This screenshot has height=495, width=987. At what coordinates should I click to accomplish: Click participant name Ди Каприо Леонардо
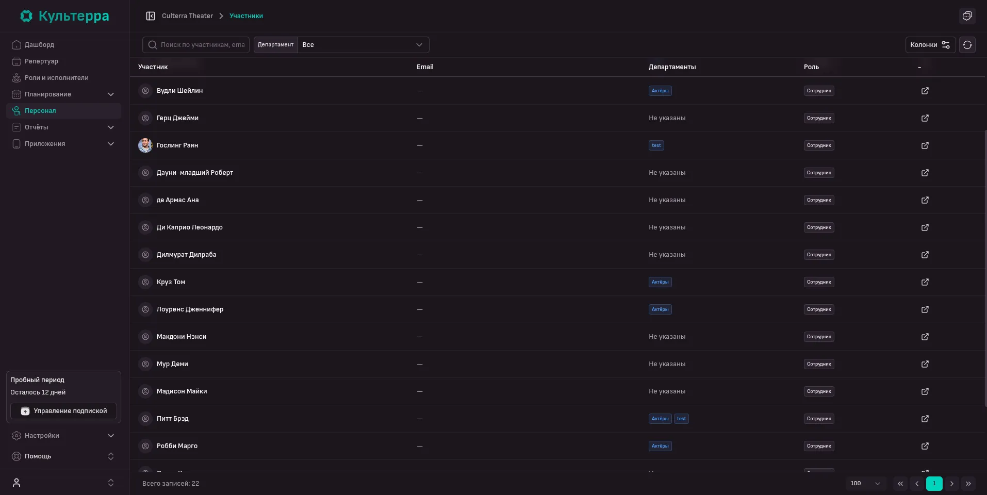(190, 227)
